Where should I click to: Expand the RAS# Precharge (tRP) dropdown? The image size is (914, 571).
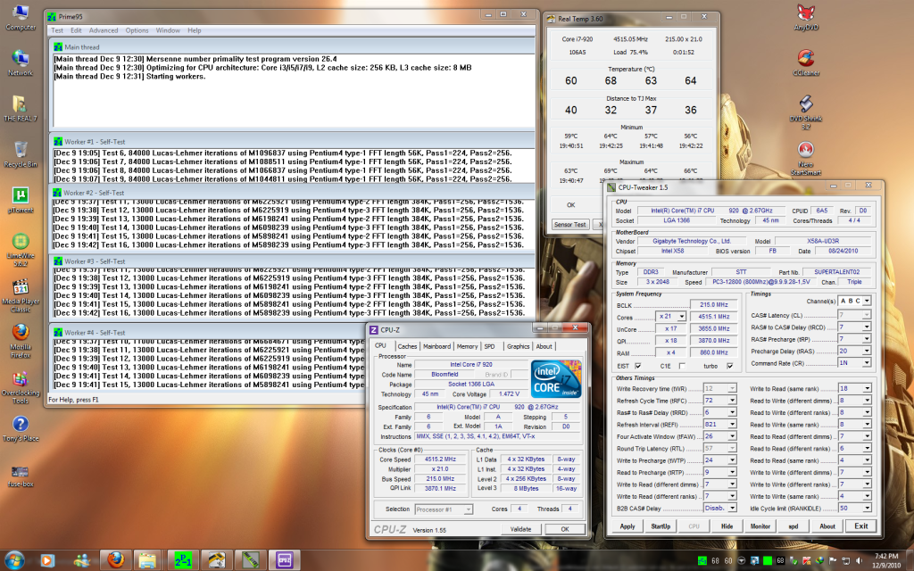867,339
